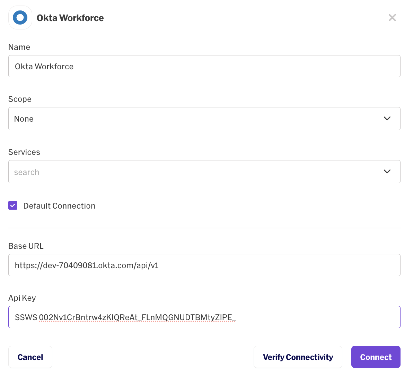Click Verify Connectivity

click(298, 357)
